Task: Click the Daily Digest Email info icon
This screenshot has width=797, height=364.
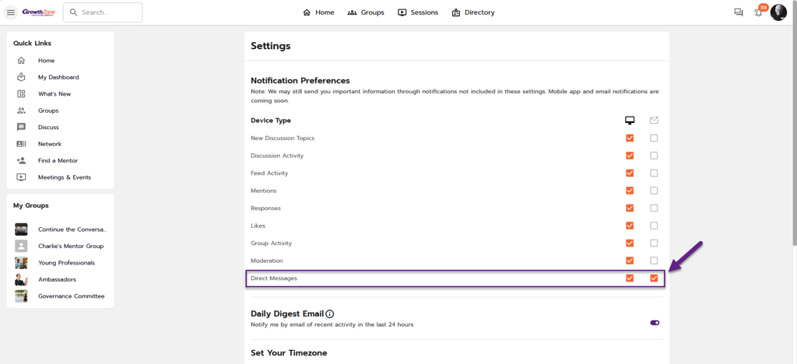Action: [330, 313]
